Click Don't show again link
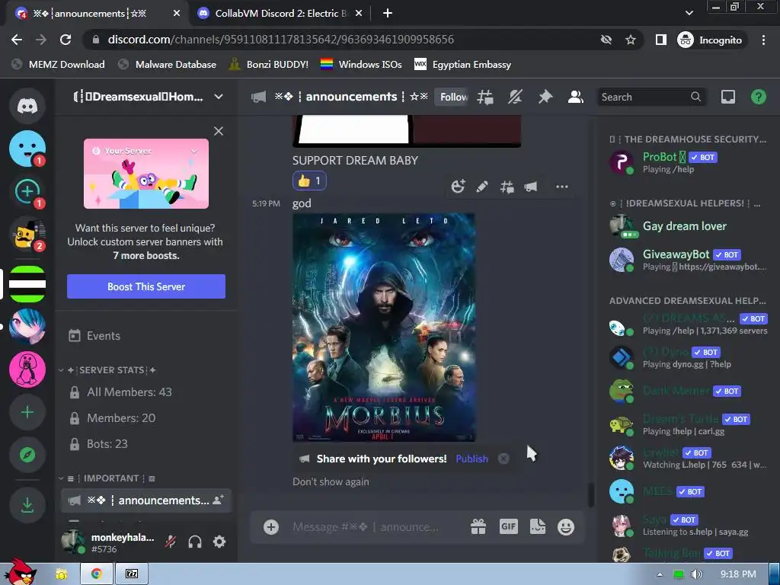The width and height of the screenshot is (780, 585). (331, 481)
